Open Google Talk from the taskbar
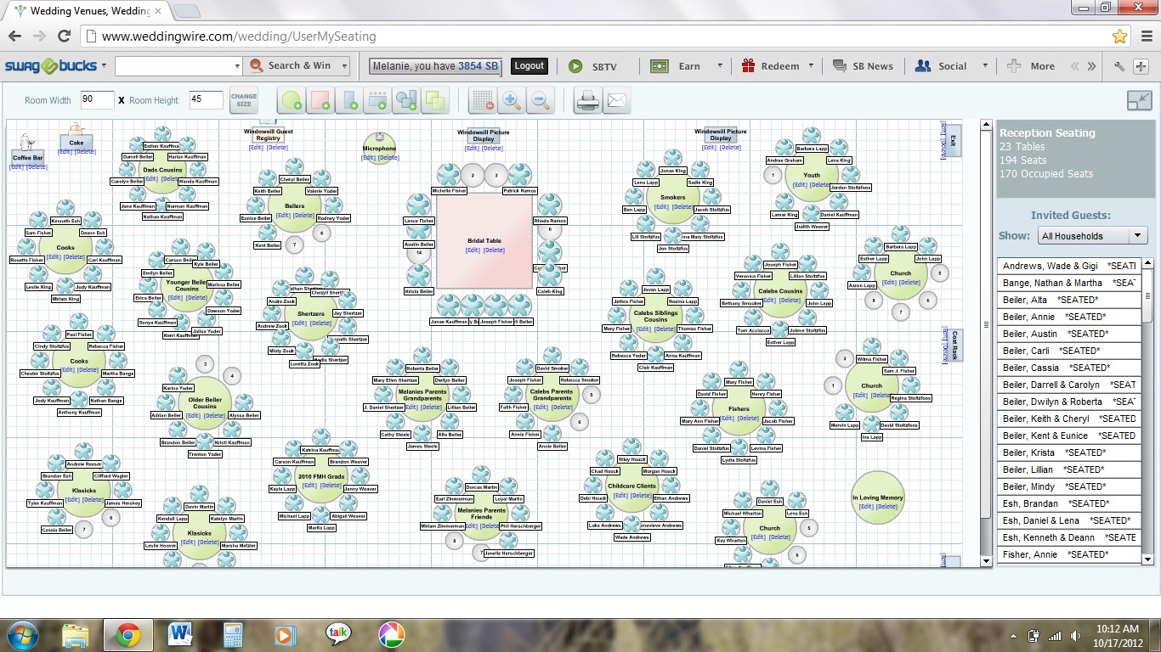This screenshot has width=1161, height=652. 338,633
